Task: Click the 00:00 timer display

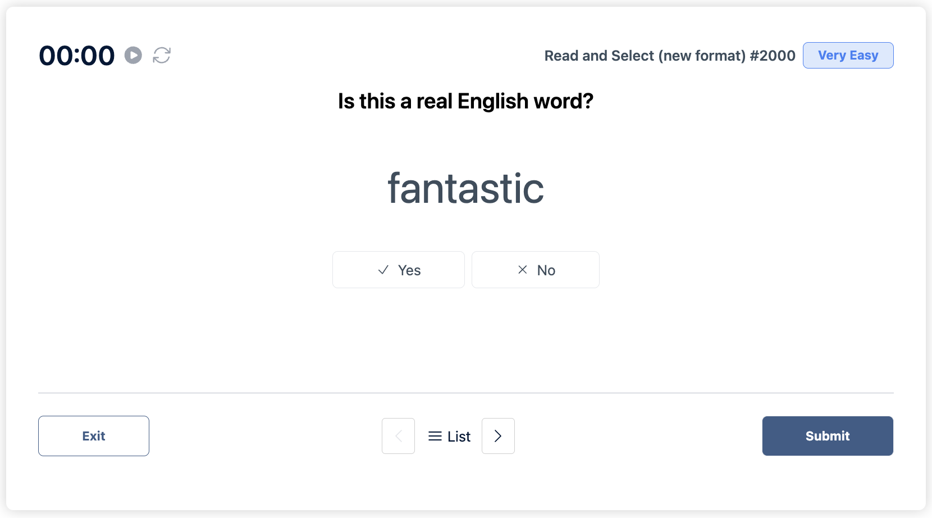Action: [77, 55]
